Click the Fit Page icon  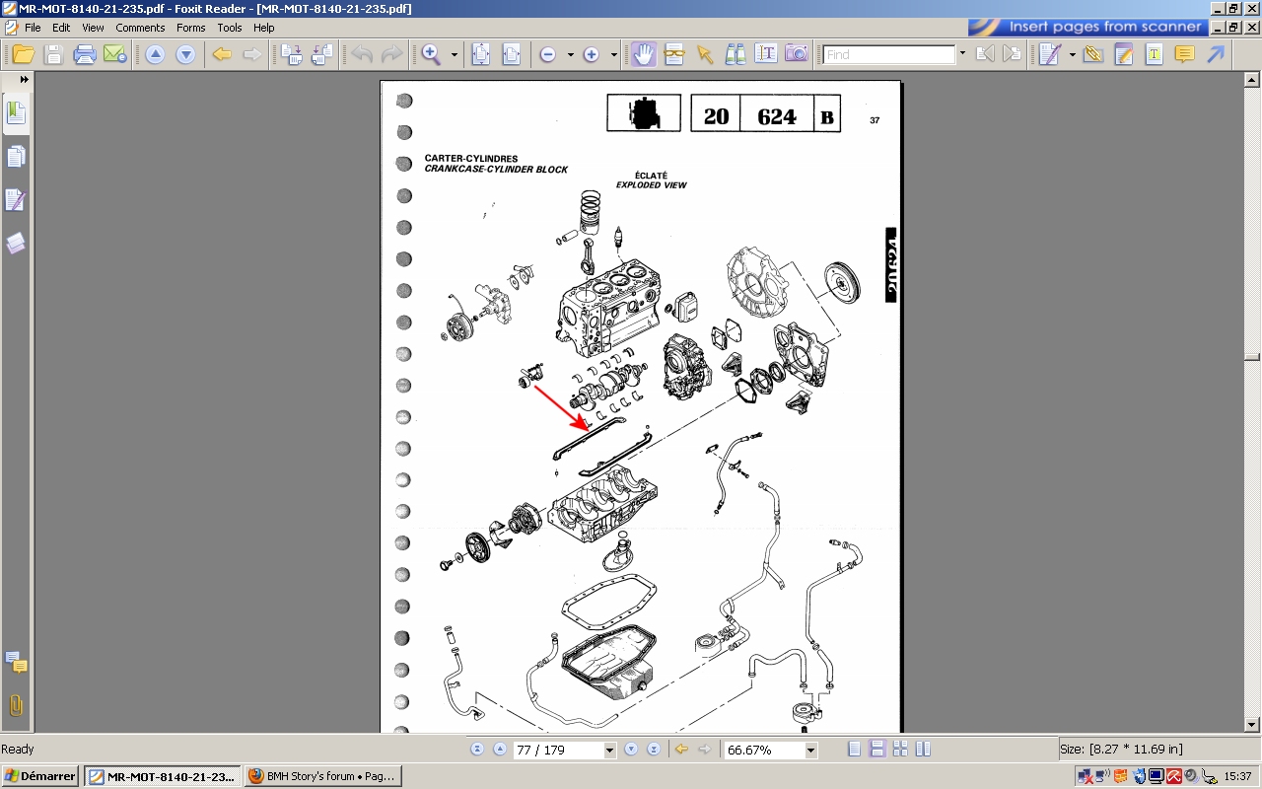click(480, 54)
